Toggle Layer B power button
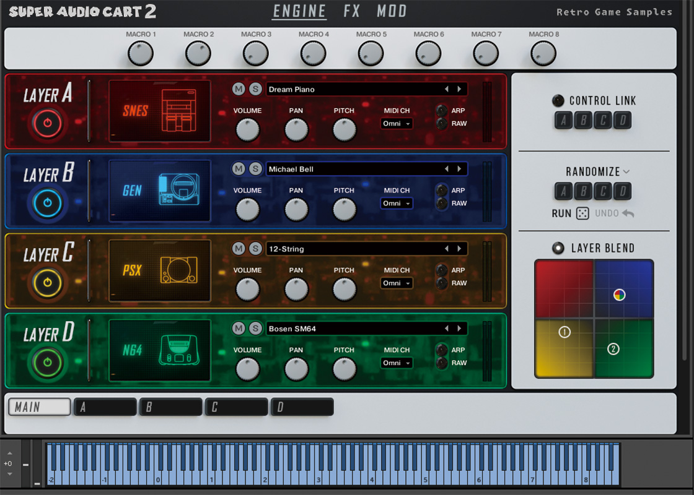 click(47, 203)
